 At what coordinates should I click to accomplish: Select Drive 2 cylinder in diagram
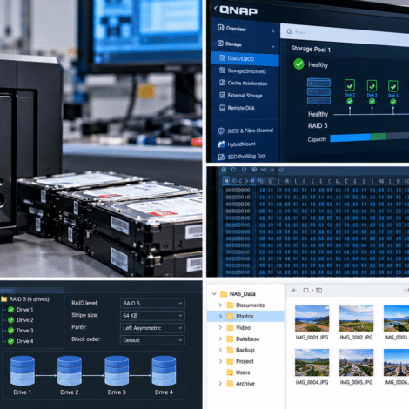(70, 371)
